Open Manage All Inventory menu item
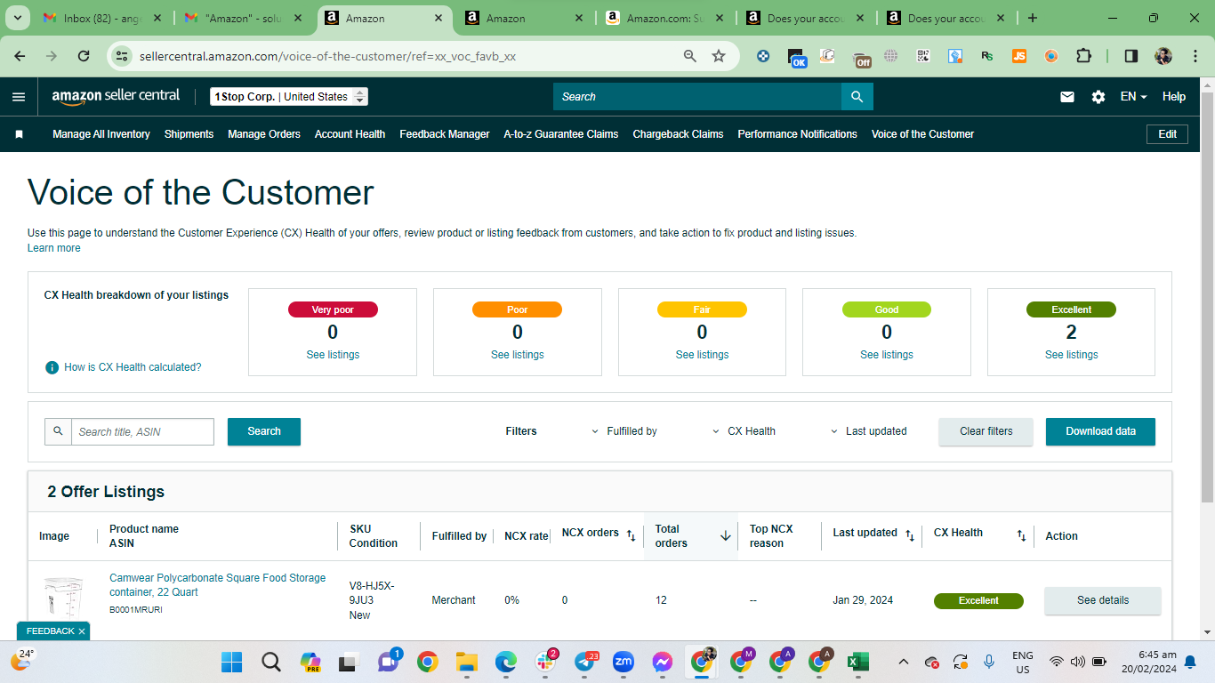The height and width of the screenshot is (683, 1215). point(101,134)
